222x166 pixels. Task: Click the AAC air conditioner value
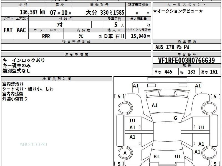(21, 30)
